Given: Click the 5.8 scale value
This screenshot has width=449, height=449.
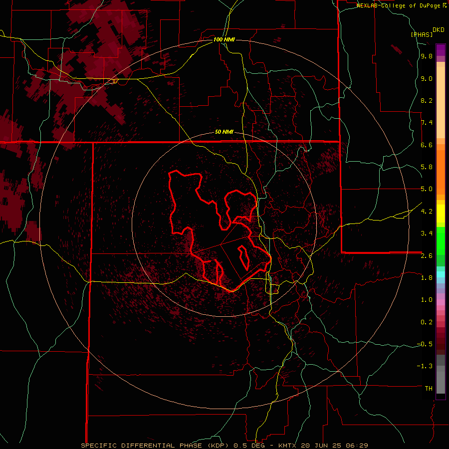Looking at the screenshot, I should point(427,167).
